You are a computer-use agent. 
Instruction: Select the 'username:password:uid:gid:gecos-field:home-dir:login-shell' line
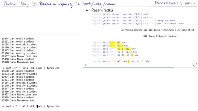[x=157, y=30]
